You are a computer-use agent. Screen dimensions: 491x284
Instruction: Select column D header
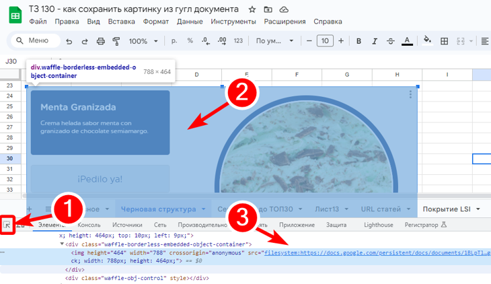click(196, 75)
